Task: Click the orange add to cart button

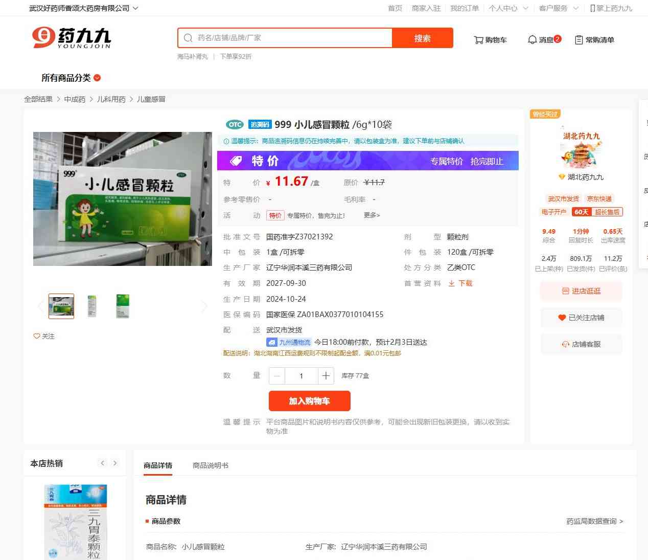Action: (309, 401)
